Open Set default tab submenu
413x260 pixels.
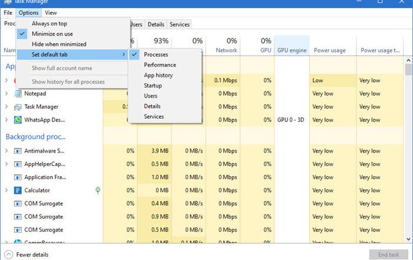(x=73, y=54)
